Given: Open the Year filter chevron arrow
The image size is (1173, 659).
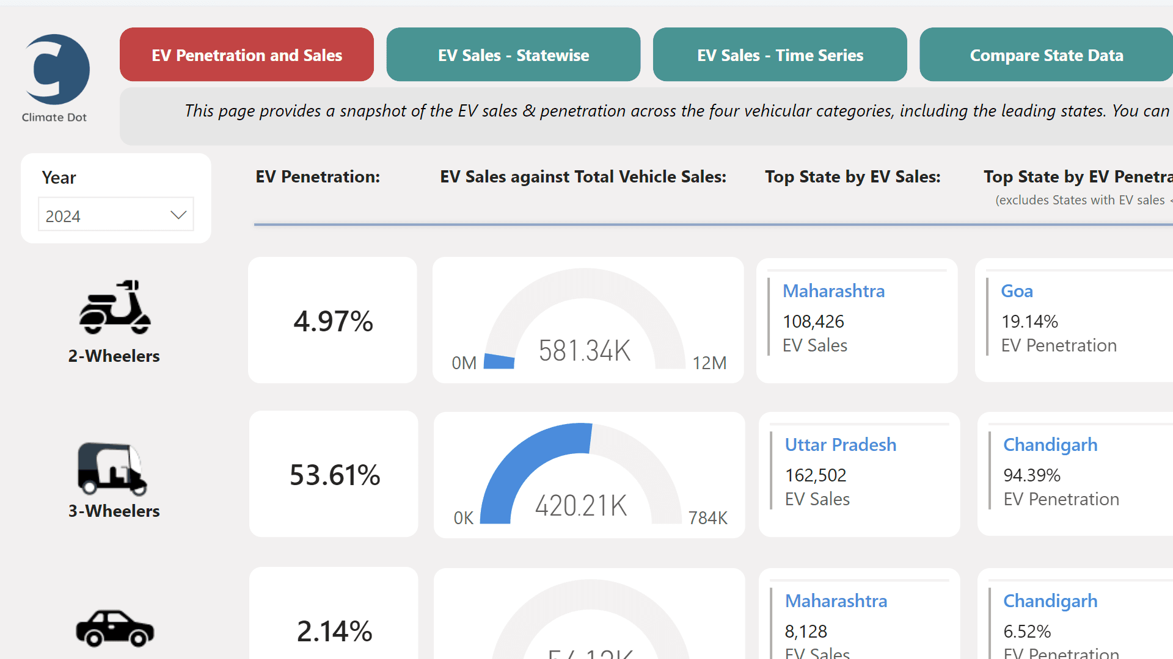Looking at the screenshot, I should [178, 214].
